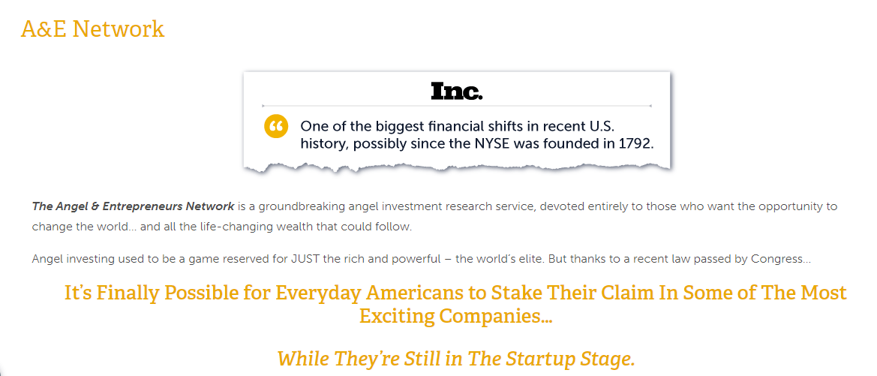Click the A&E Network heading
The width and height of the screenshot is (877, 376).
[92, 29]
